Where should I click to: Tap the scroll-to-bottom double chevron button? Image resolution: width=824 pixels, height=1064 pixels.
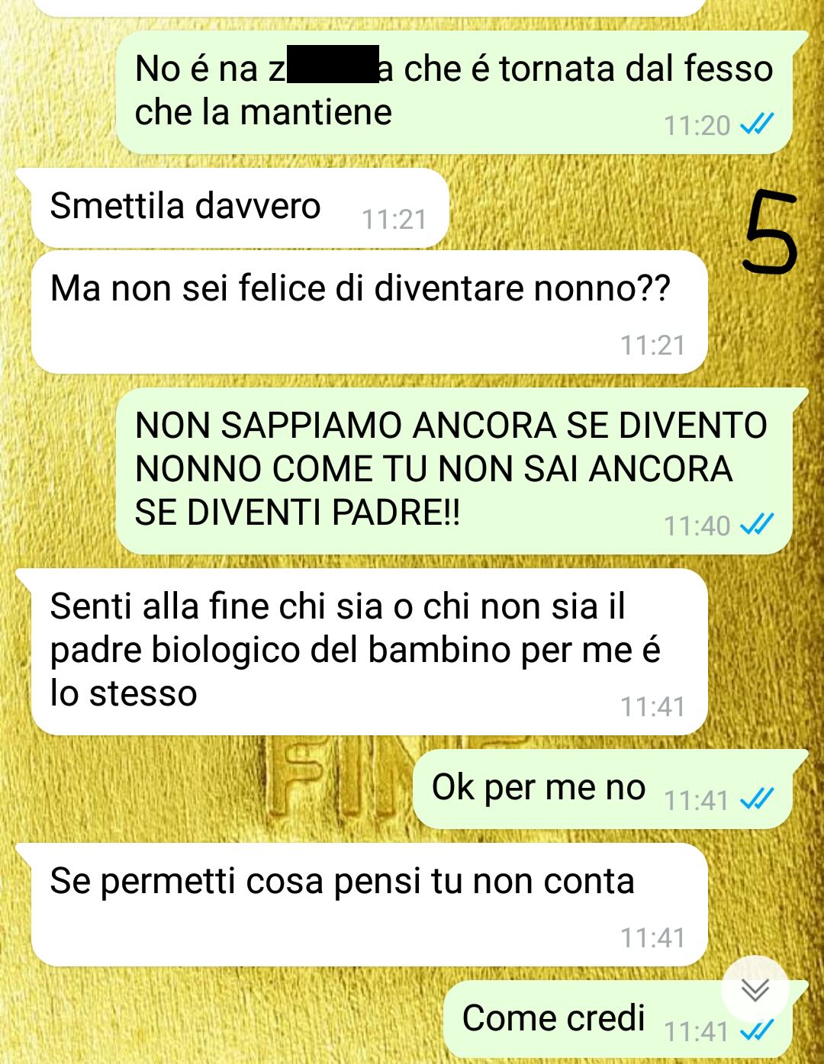pyautogui.click(x=755, y=989)
